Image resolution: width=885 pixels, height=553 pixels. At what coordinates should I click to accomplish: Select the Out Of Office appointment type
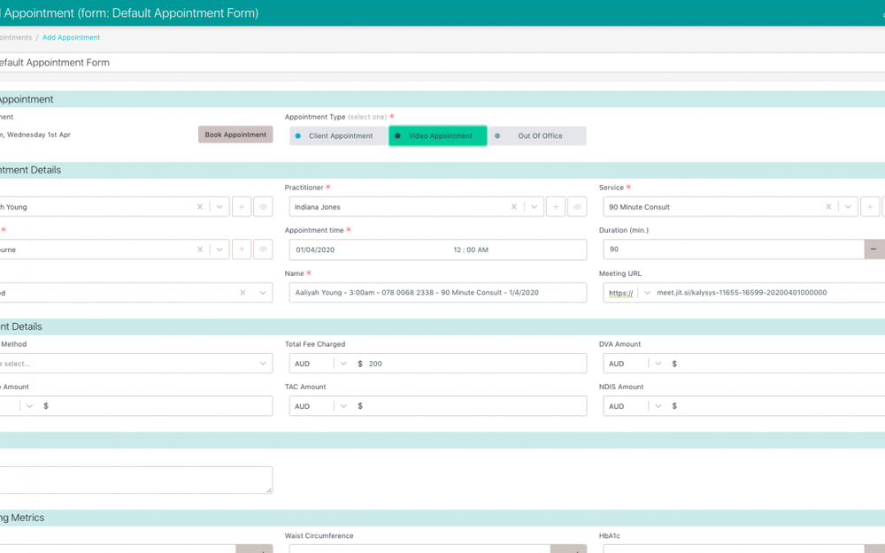[x=540, y=135]
